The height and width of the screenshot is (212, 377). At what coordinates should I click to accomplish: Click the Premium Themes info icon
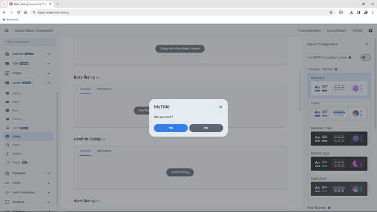tap(335, 69)
